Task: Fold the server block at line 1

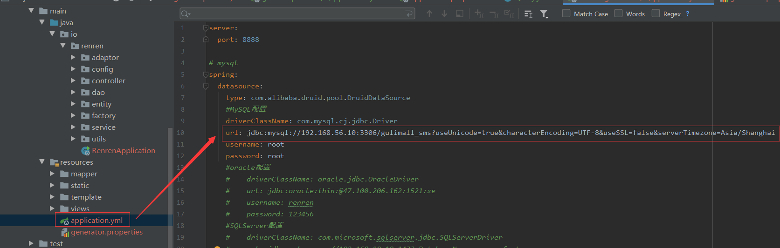Action: 206,28
